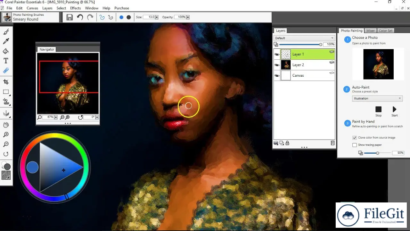Click the Save icon in property bar

[70, 17]
